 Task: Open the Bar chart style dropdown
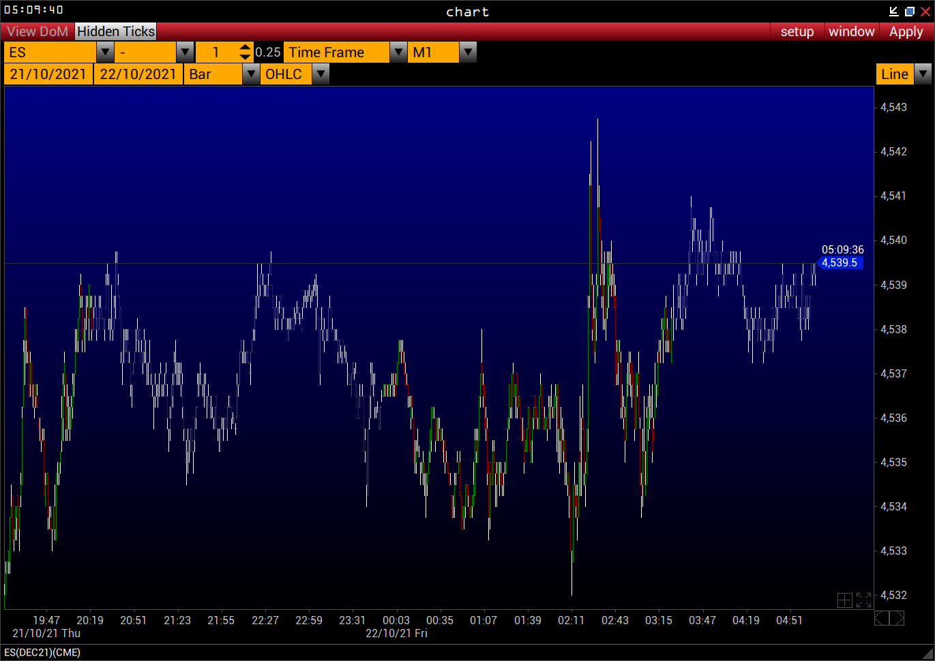click(251, 74)
